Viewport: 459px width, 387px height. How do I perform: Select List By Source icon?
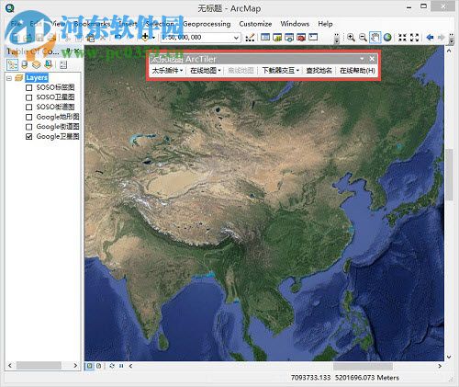(25, 64)
